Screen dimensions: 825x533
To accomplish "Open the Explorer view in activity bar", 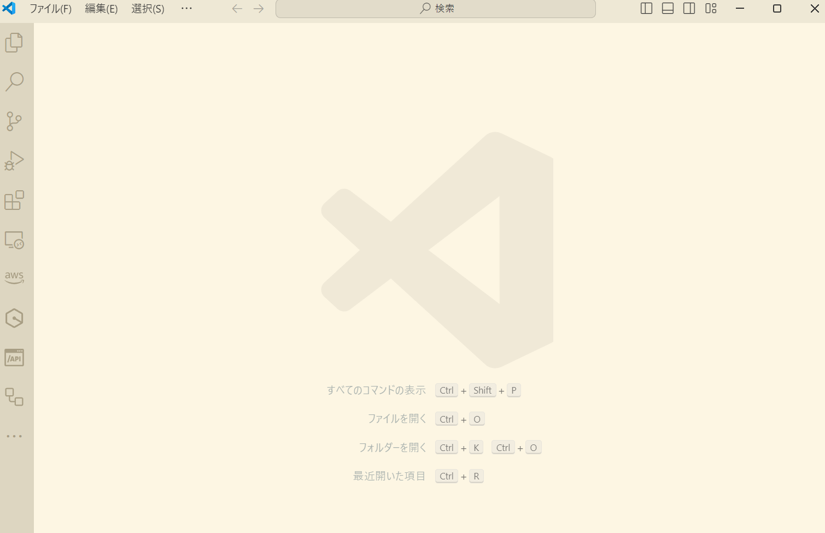I will (x=14, y=43).
